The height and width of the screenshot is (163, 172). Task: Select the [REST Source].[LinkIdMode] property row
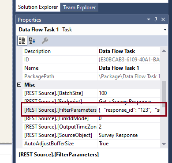coord(91,118)
